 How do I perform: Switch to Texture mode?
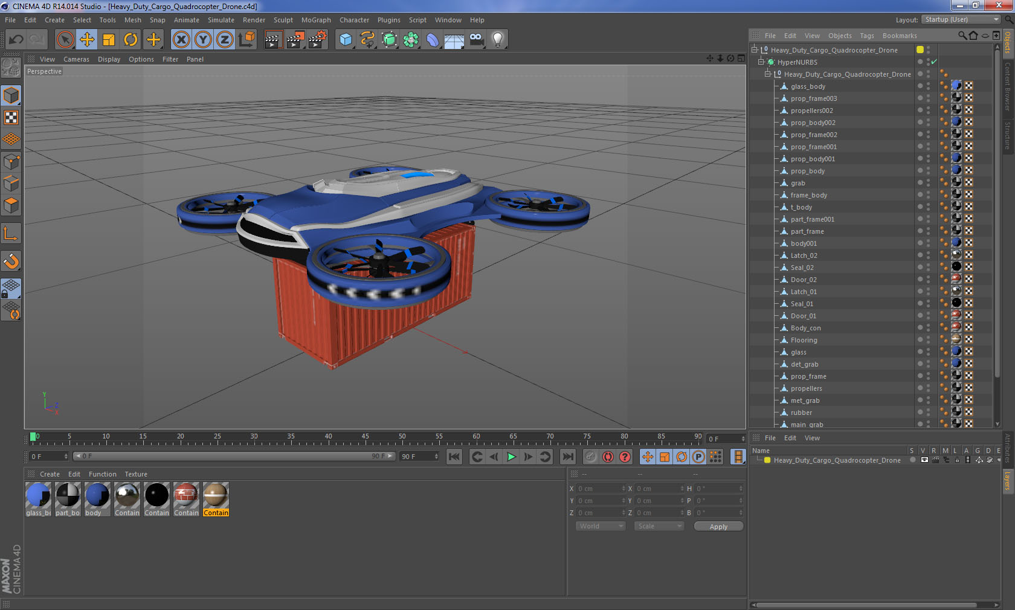(x=11, y=117)
